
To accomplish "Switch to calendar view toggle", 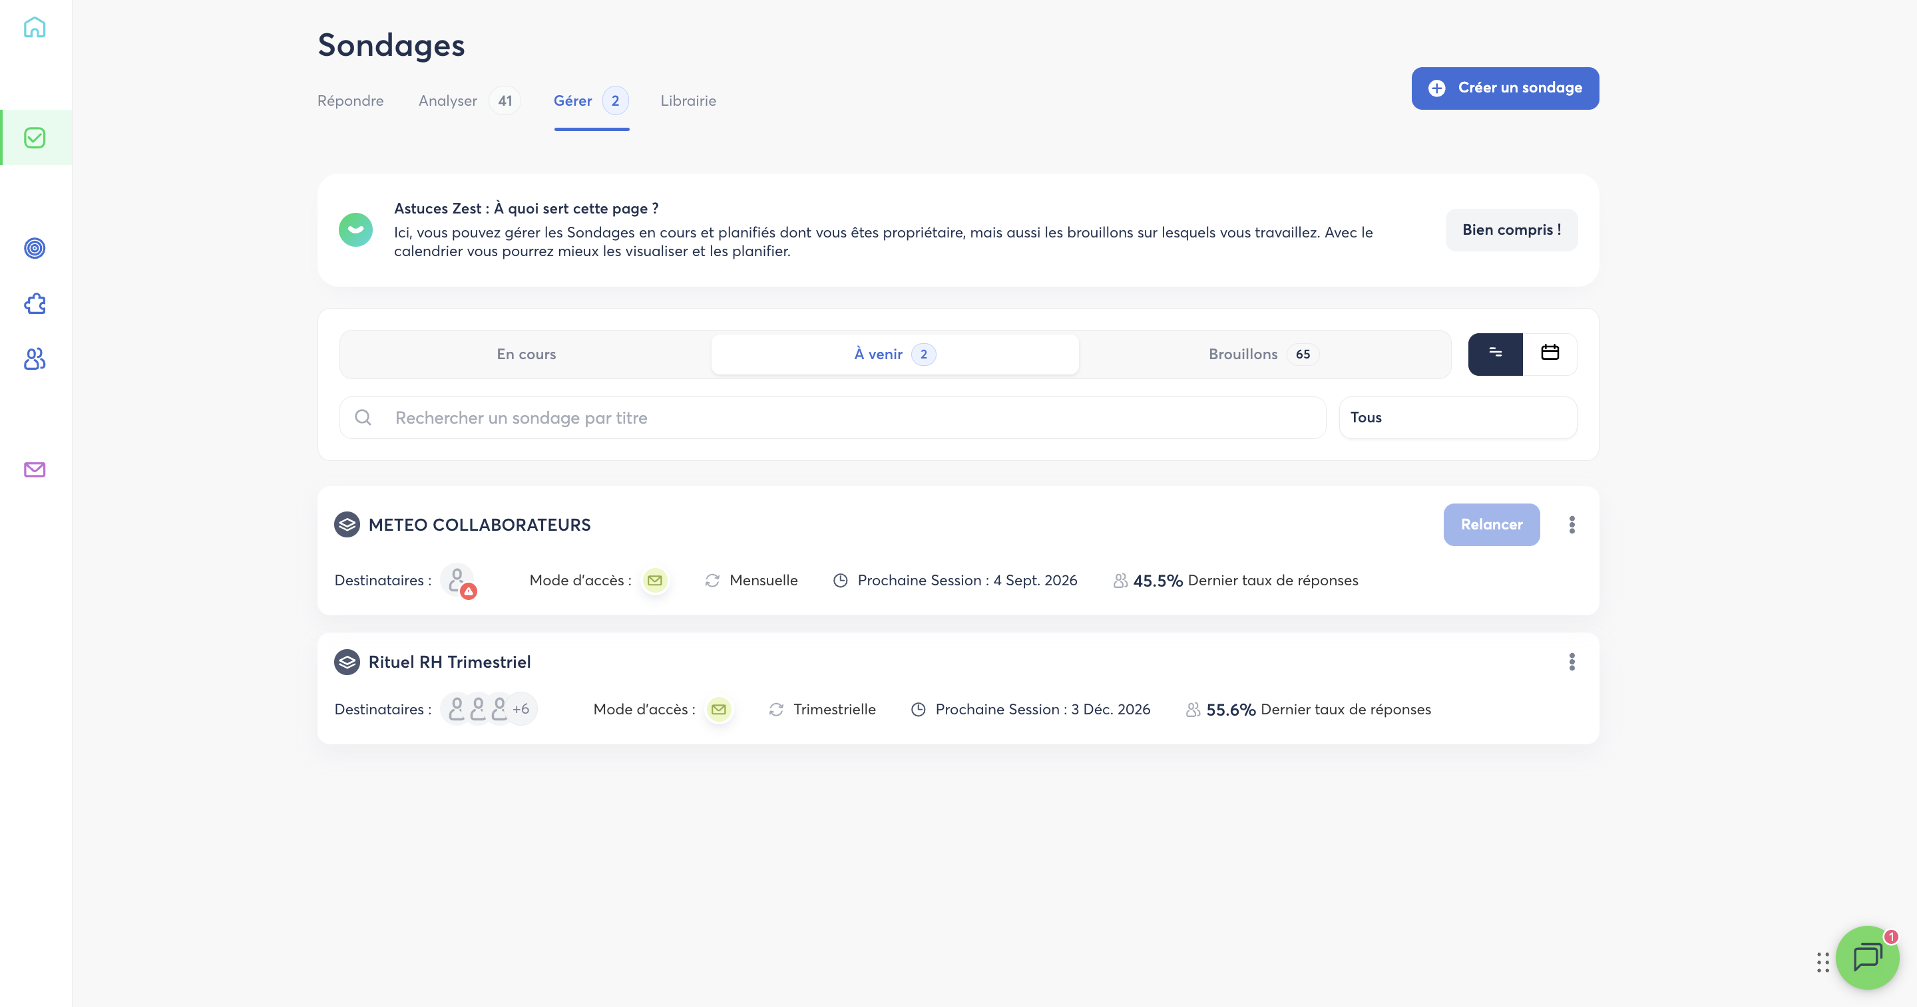I will tap(1550, 354).
